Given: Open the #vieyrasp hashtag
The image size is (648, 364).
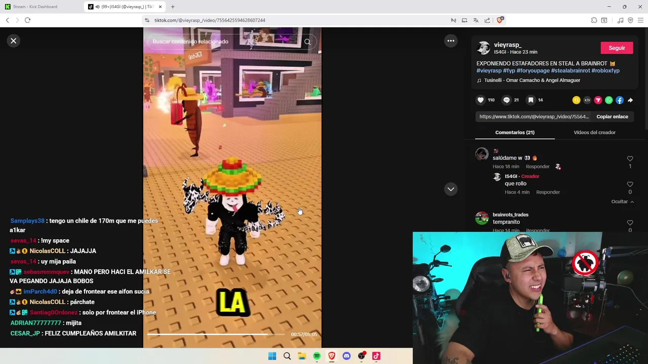Looking at the screenshot, I should (489, 71).
